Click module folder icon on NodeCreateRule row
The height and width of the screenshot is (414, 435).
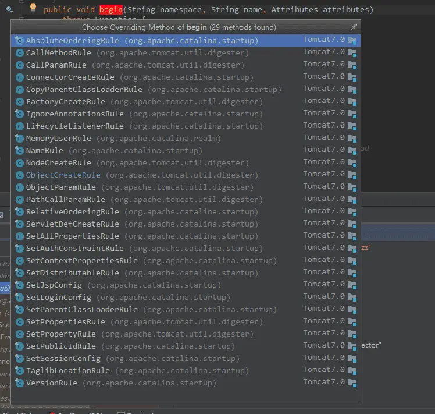352,163
